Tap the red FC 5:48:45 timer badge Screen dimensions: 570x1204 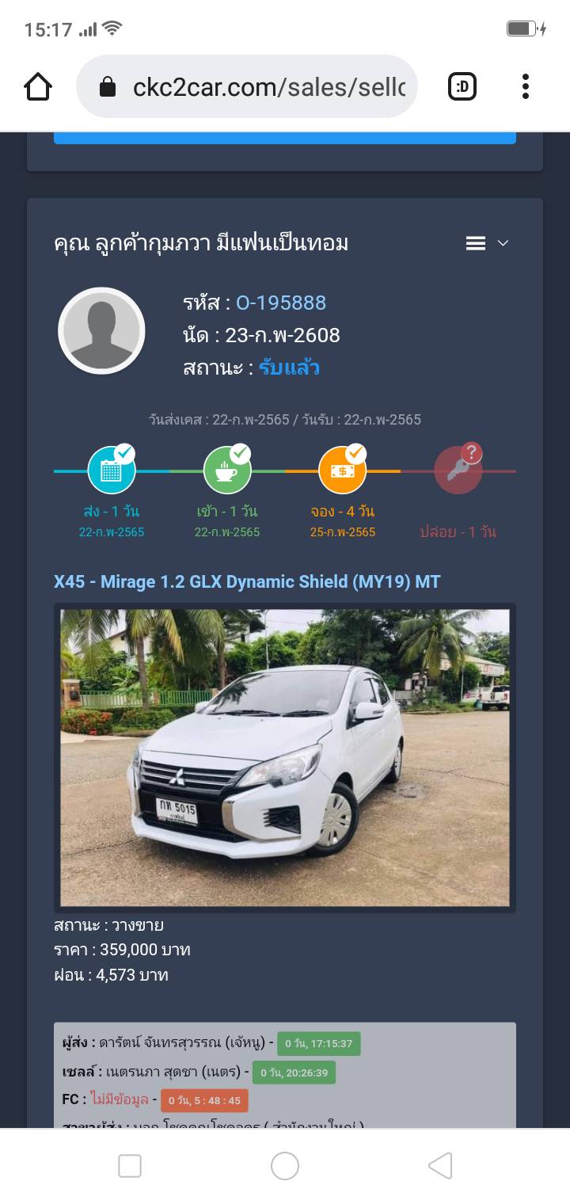(204, 1100)
